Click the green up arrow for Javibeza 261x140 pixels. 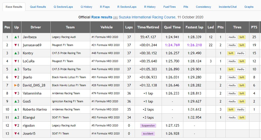pos(15,37)
